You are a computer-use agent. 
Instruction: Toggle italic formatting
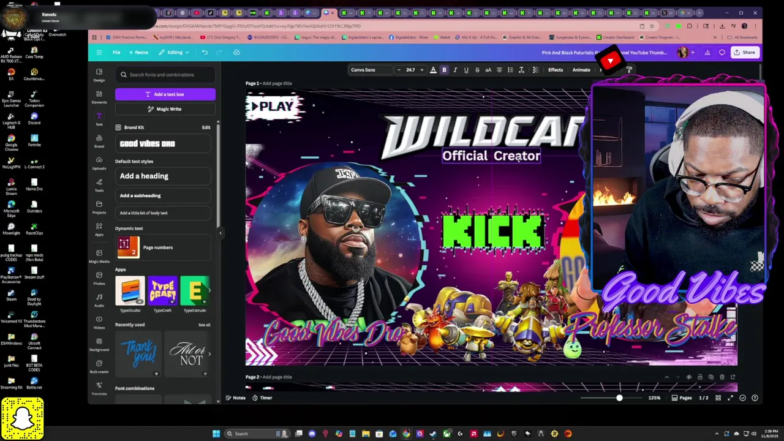click(x=455, y=70)
